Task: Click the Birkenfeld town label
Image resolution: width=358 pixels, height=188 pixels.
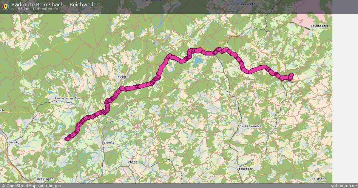Action: [246, 4]
